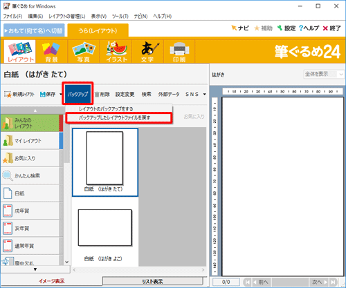Open かんたん検索 easy search
The width and height of the screenshot is (346, 288).
(30, 175)
